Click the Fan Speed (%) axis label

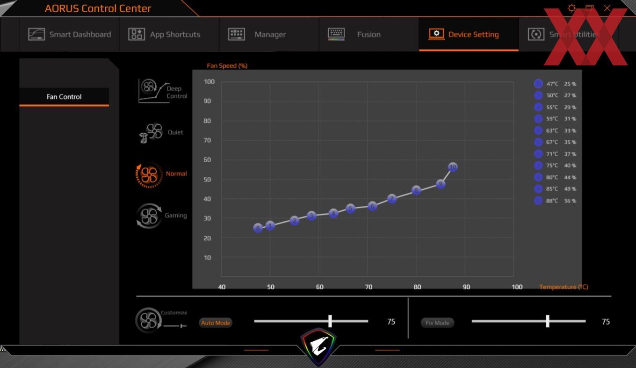tap(227, 66)
